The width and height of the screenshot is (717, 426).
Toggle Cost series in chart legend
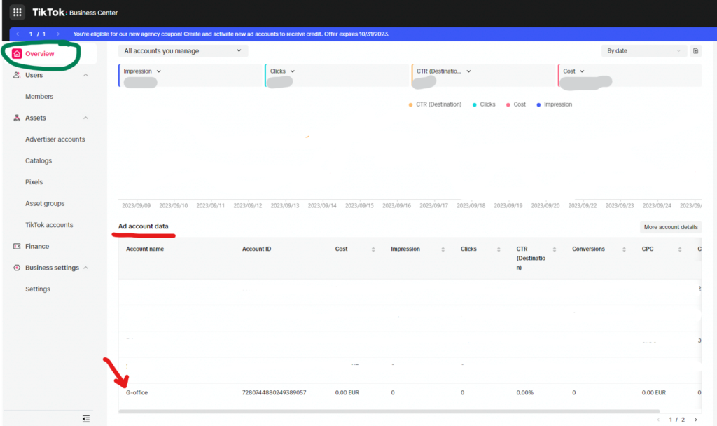(x=516, y=104)
